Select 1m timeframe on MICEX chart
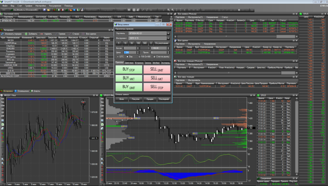 click(2, 99)
